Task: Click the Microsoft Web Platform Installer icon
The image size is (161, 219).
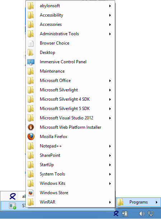Action: pyautogui.click(x=31, y=127)
